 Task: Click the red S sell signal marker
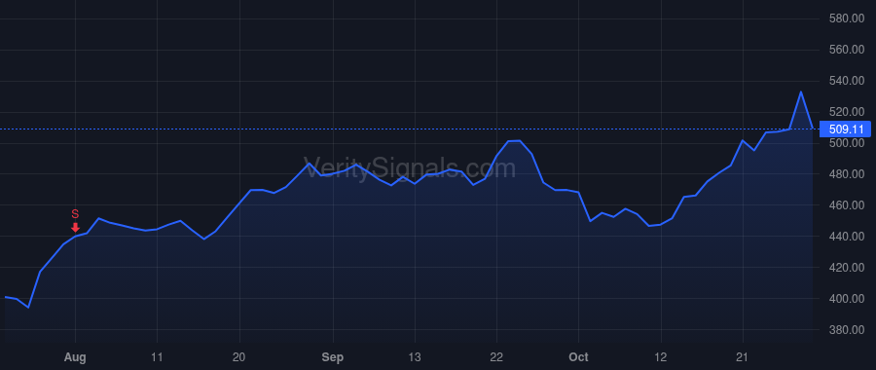coord(75,220)
